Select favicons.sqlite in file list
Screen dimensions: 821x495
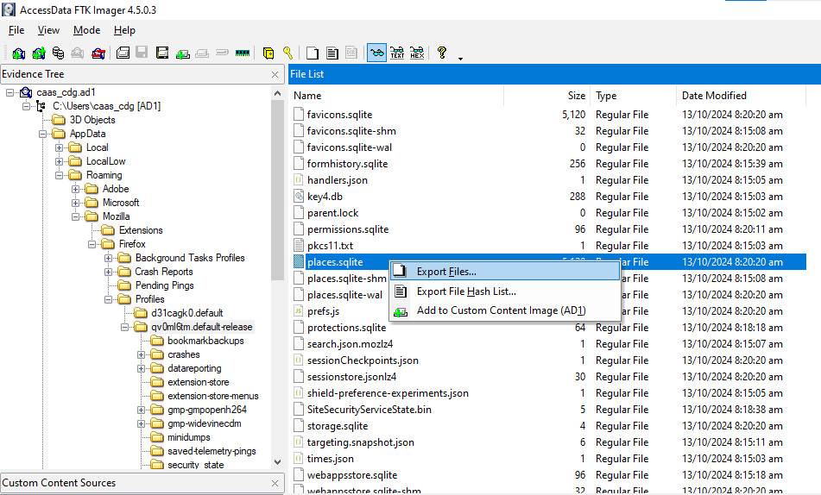pyautogui.click(x=339, y=115)
